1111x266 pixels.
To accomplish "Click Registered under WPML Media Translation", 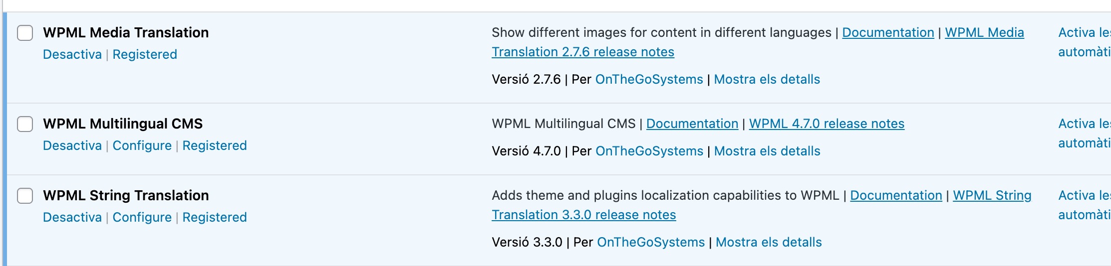I will coord(145,54).
